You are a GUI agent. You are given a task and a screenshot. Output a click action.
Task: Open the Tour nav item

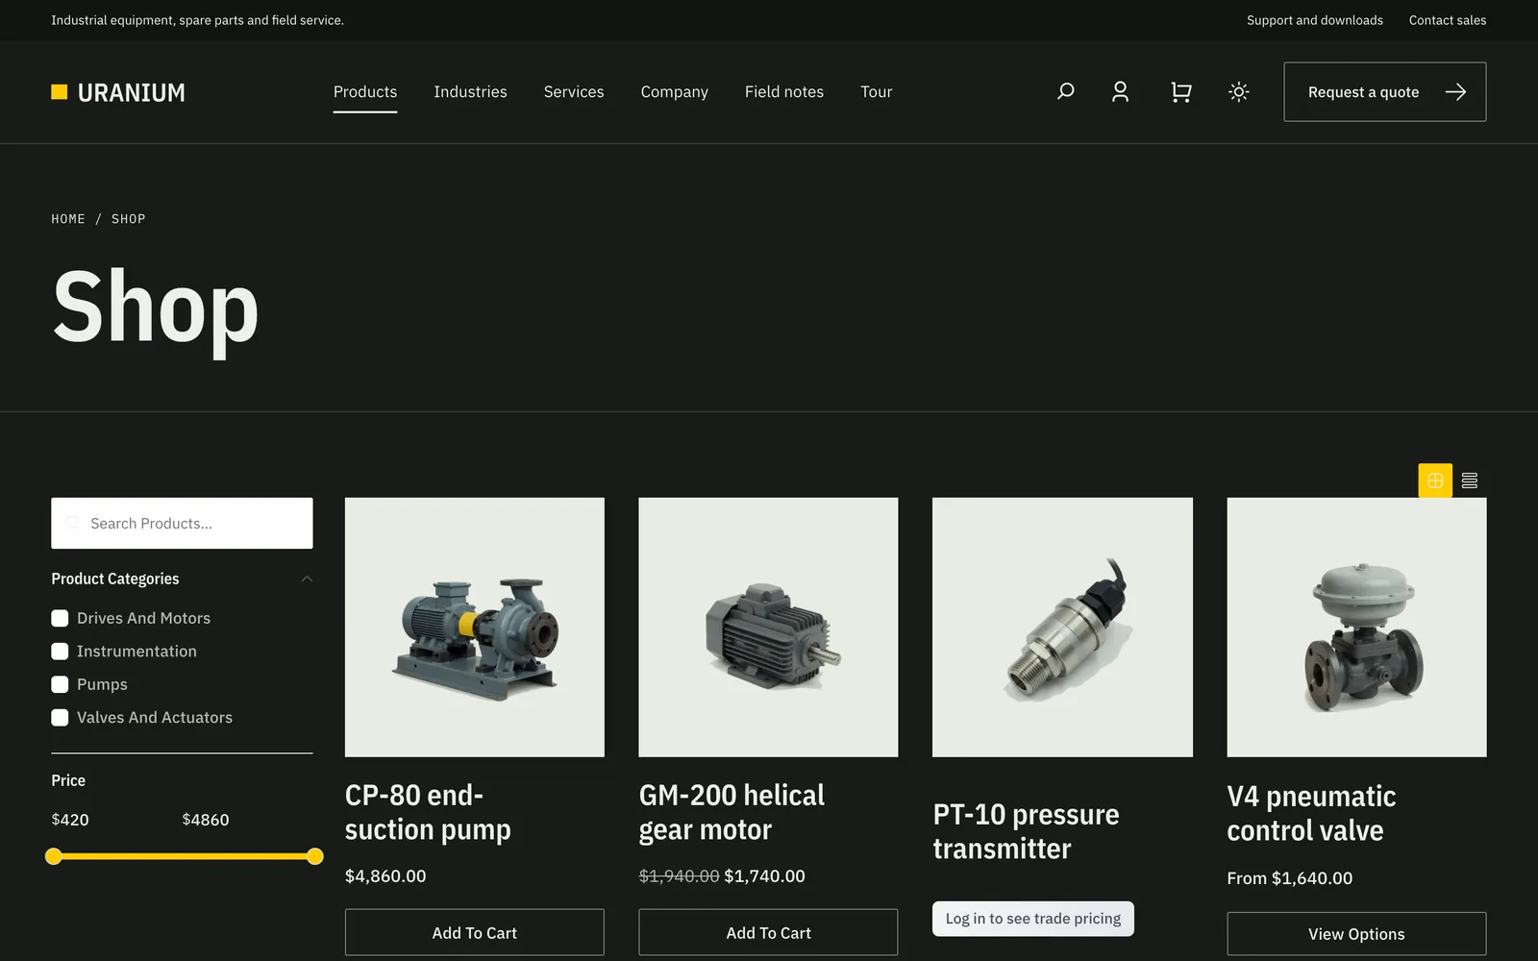click(x=877, y=92)
